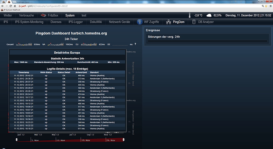Select the PingDom network icon

[x=169, y=22]
